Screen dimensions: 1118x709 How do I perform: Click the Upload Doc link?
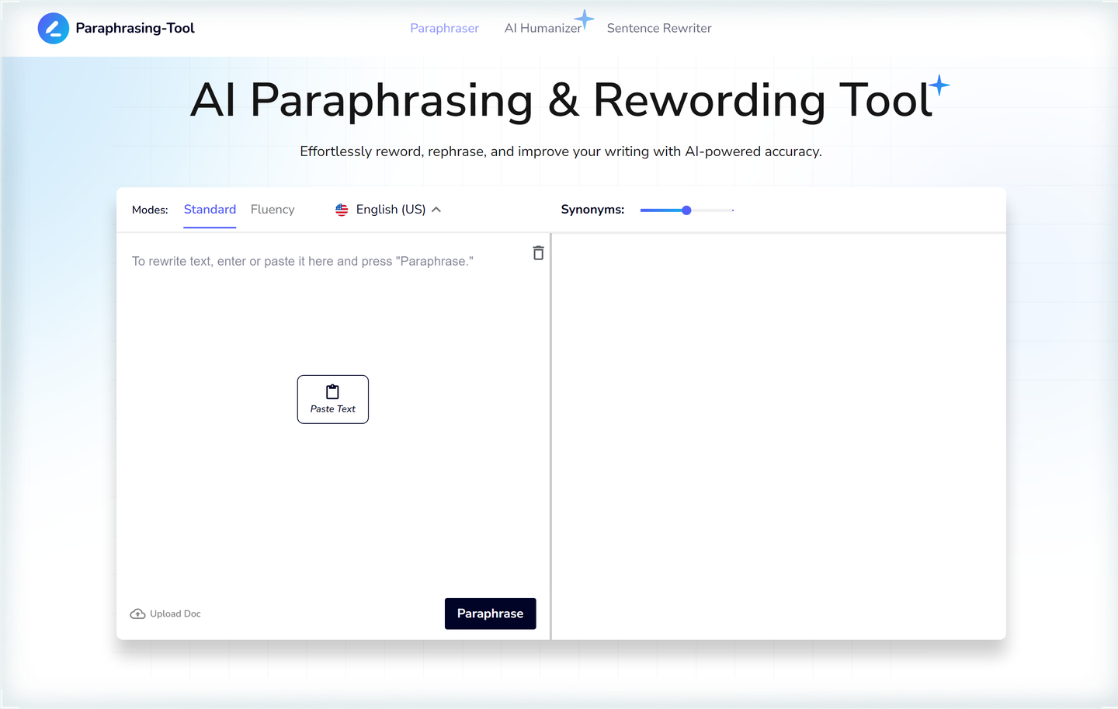point(165,613)
